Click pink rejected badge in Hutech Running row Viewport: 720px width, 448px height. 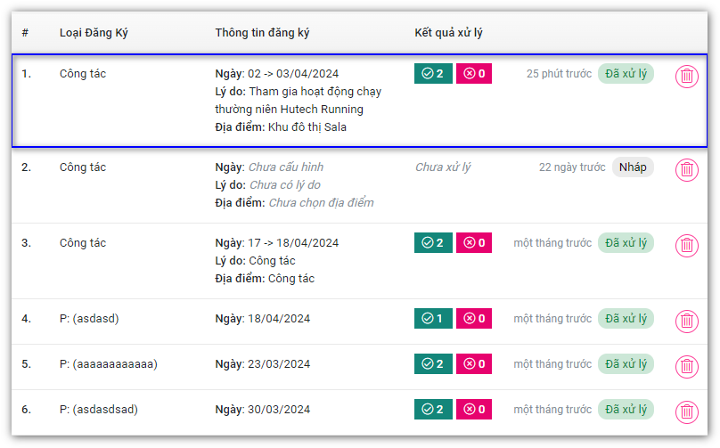click(474, 74)
